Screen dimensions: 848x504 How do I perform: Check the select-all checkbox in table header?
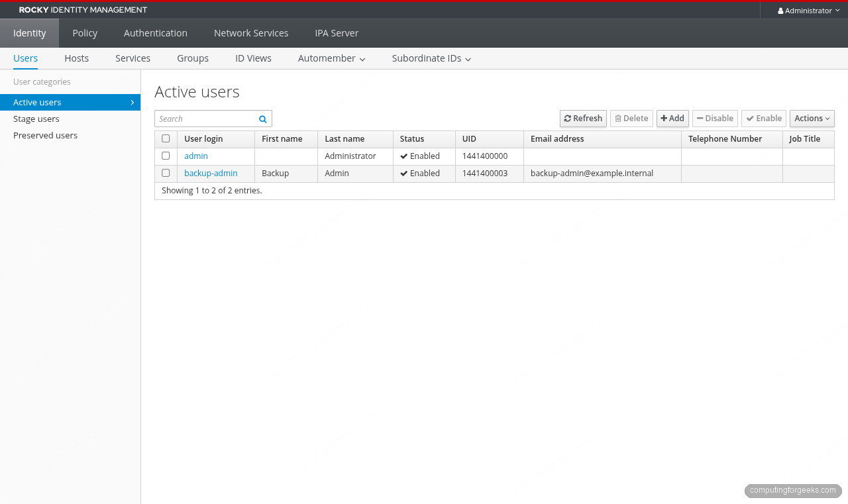pos(166,139)
